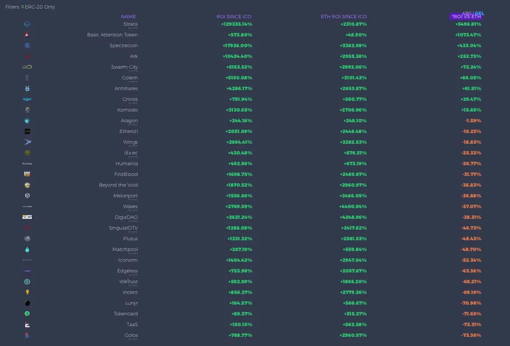Click the Tokencard green icon
The height and width of the screenshot is (346, 510).
(27, 313)
